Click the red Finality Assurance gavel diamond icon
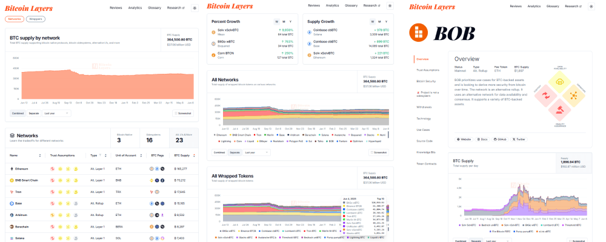The image size is (606, 242). point(560,110)
